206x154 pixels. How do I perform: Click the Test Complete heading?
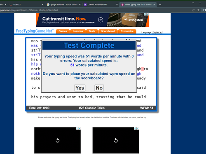[89, 45]
